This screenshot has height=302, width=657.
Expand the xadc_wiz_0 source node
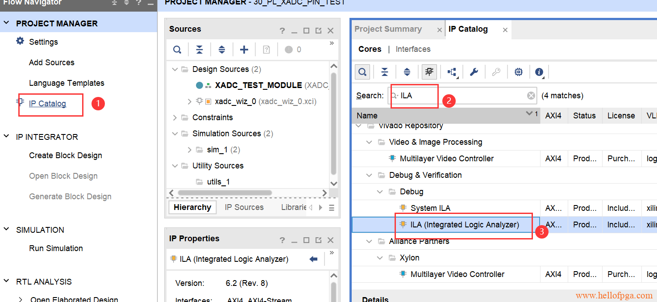190,101
